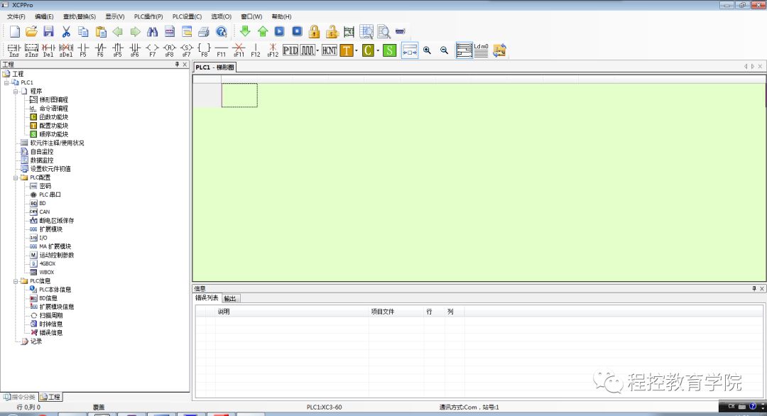Cut selection with scissors icon

click(x=66, y=32)
